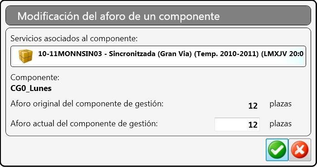
Task: Click the 10-11MONNSIN03 code in the services list
Action: point(70,54)
